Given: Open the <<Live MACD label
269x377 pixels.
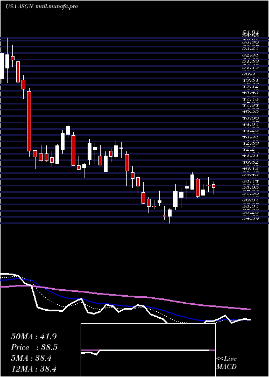Looking at the screenshot, I should [x=226, y=363].
